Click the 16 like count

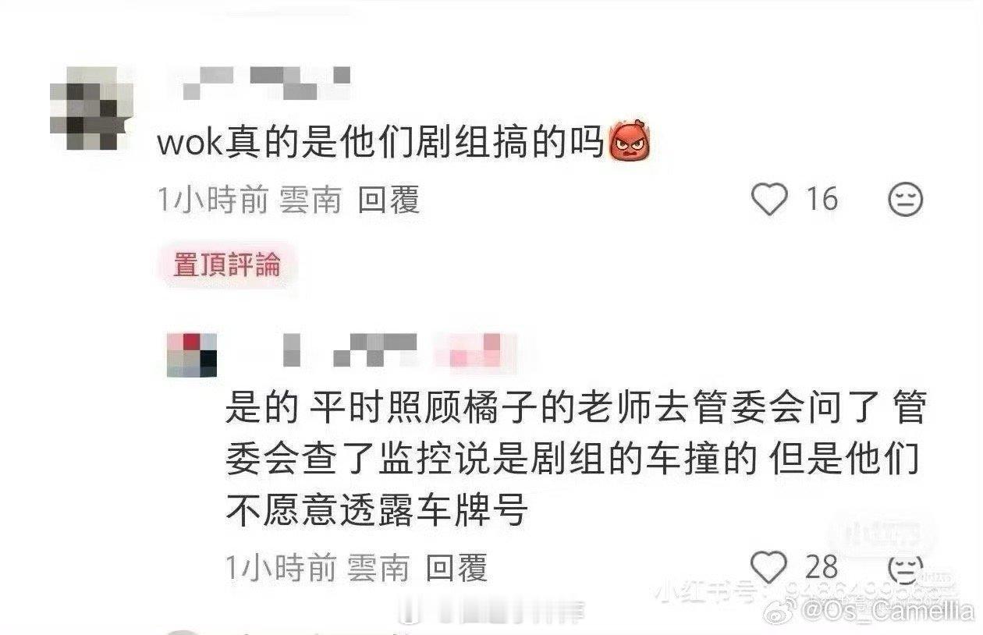[821, 200]
